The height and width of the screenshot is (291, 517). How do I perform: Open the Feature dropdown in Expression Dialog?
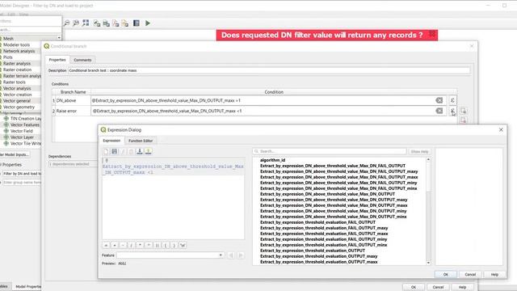point(170,255)
